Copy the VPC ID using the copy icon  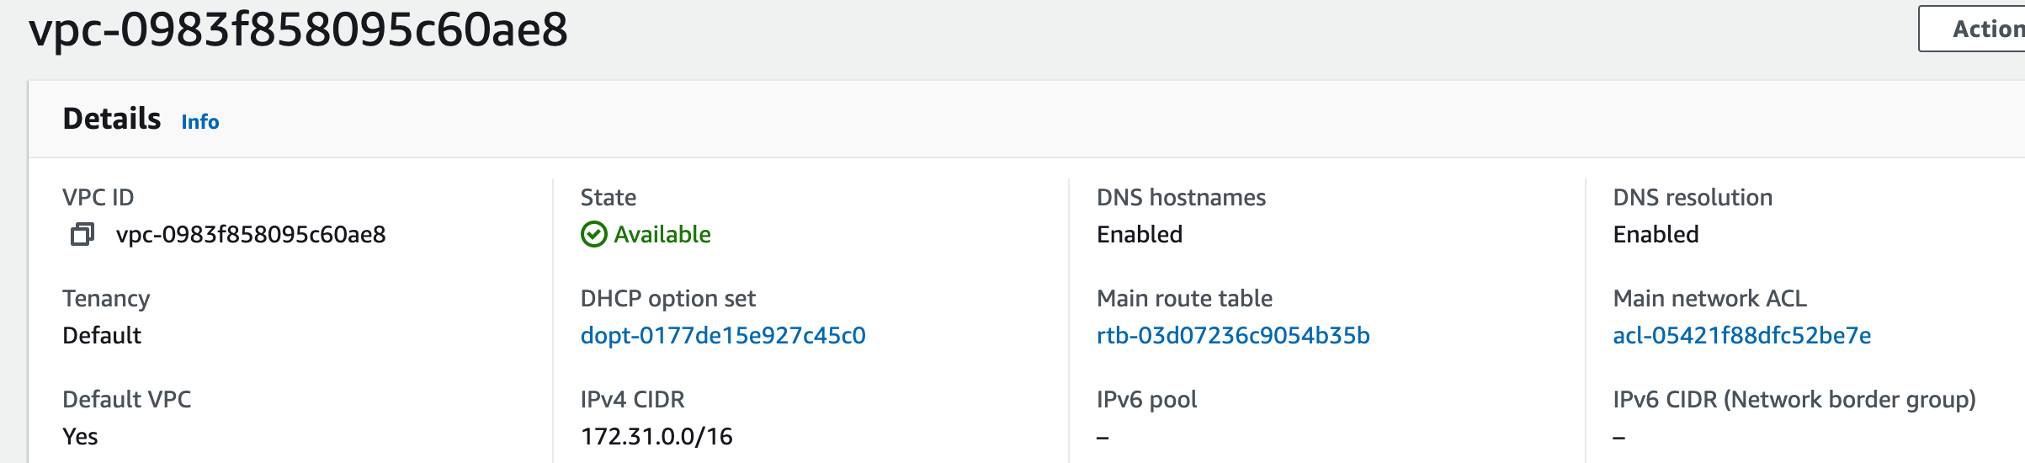82,234
